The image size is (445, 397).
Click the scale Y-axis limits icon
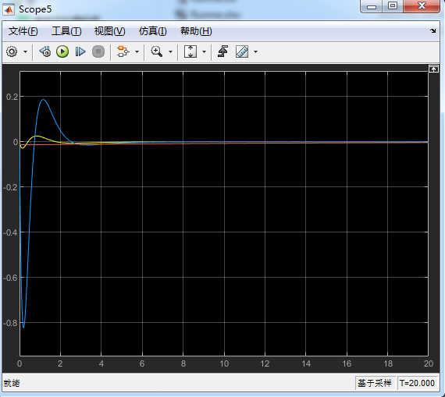tap(190, 52)
